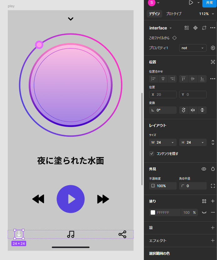This screenshot has width=217, height=260.
Task: Align horizontal centers
Action: [163, 79]
